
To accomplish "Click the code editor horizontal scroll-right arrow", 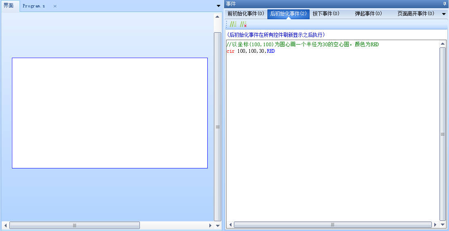I will pos(436,225).
